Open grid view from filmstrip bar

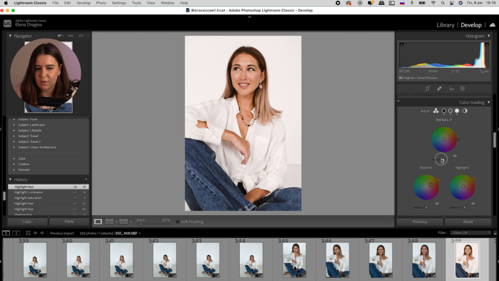pyautogui.click(x=28, y=233)
